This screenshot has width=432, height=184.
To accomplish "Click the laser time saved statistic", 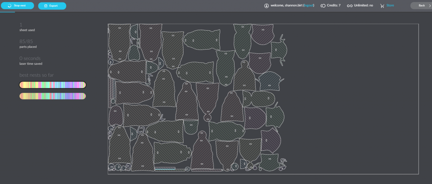I will point(30,61).
